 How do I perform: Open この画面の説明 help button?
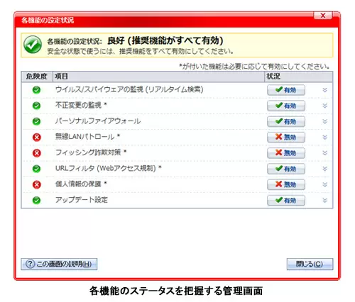(59, 264)
